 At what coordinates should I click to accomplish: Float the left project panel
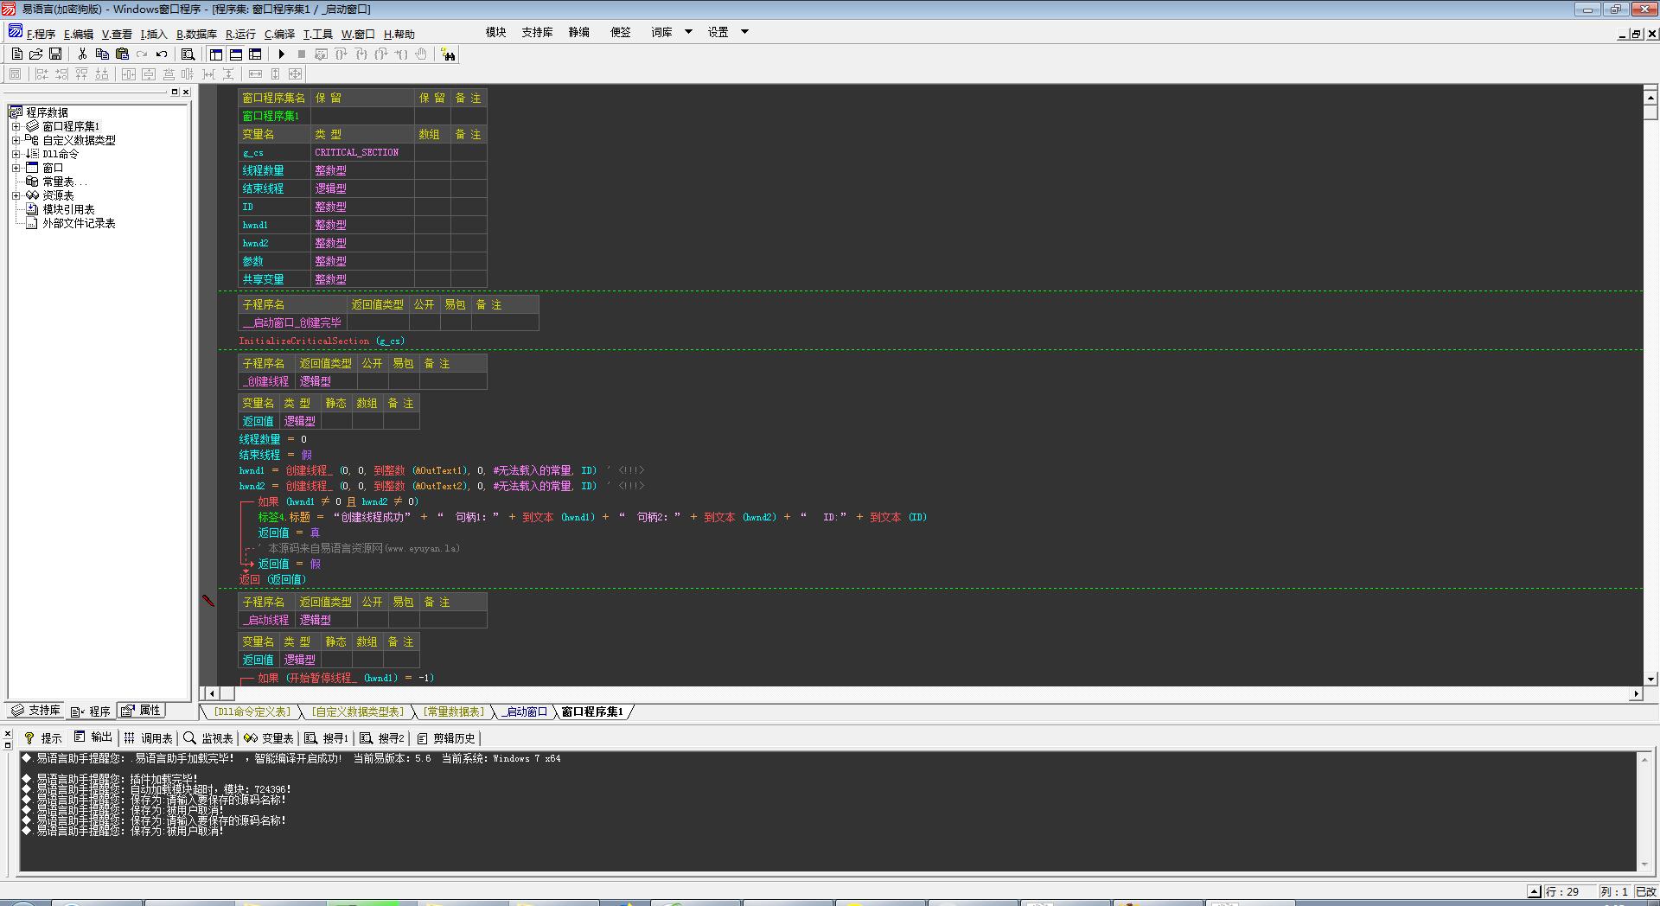pyautogui.click(x=175, y=92)
